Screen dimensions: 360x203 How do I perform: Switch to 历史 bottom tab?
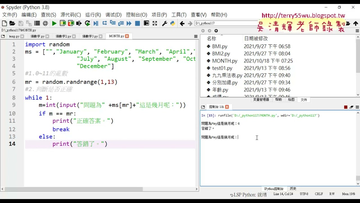coord(293,189)
